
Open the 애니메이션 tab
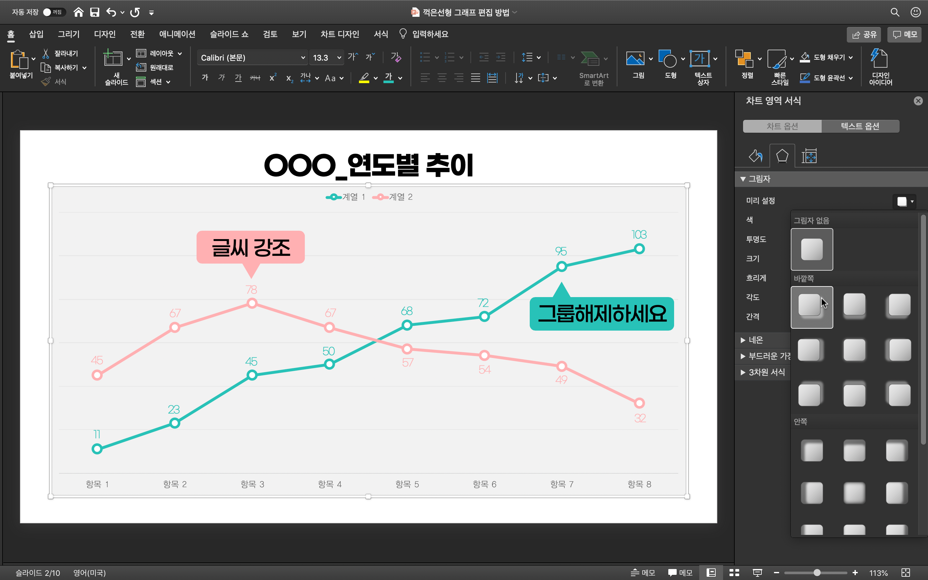coord(177,34)
